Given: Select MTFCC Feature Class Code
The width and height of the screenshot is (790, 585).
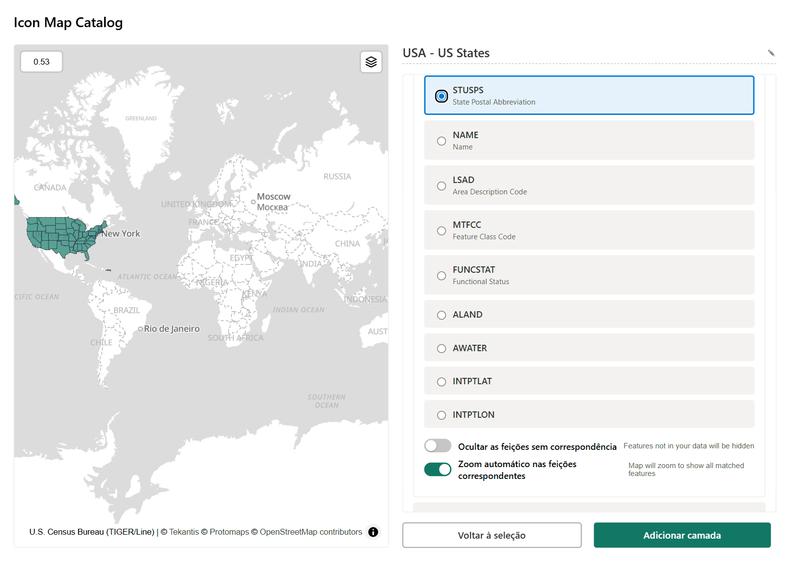Looking at the screenshot, I should [589, 230].
